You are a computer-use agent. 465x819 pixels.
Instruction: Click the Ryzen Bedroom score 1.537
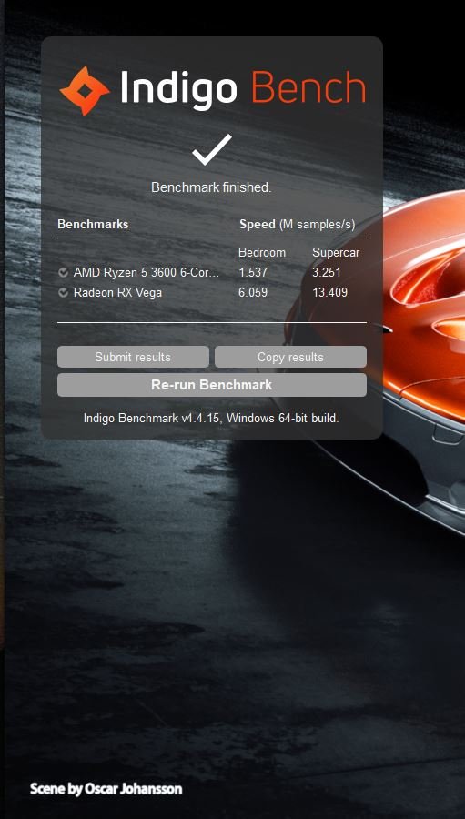click(x=253, y=273)
